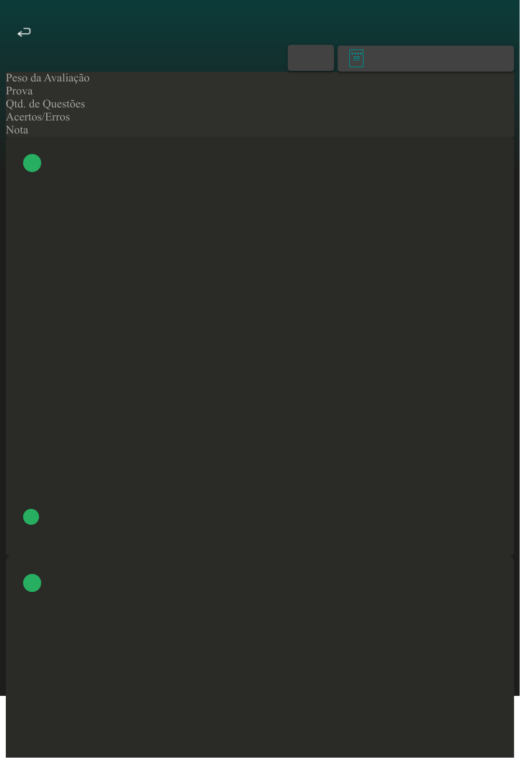Select the second green circle in first card
This screenshot has width=520, height=758.
(x=31, y=517)
